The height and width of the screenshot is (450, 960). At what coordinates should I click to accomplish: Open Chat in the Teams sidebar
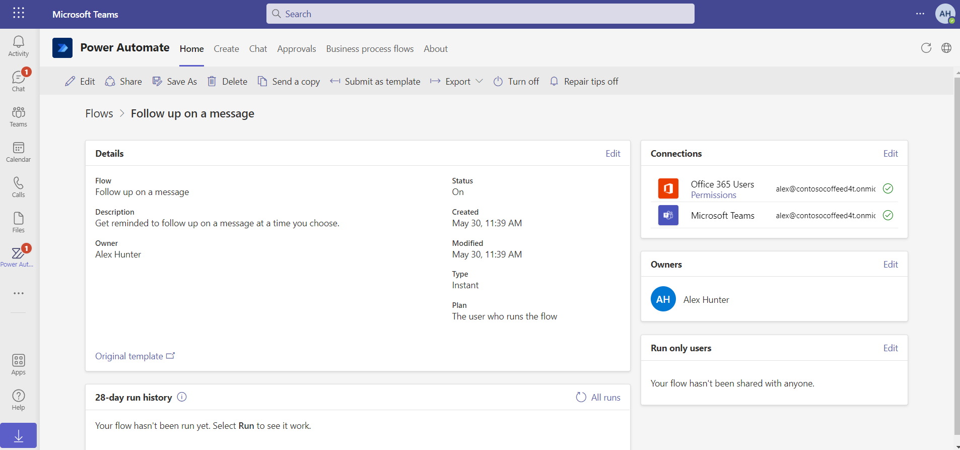[x=19, y=81]
